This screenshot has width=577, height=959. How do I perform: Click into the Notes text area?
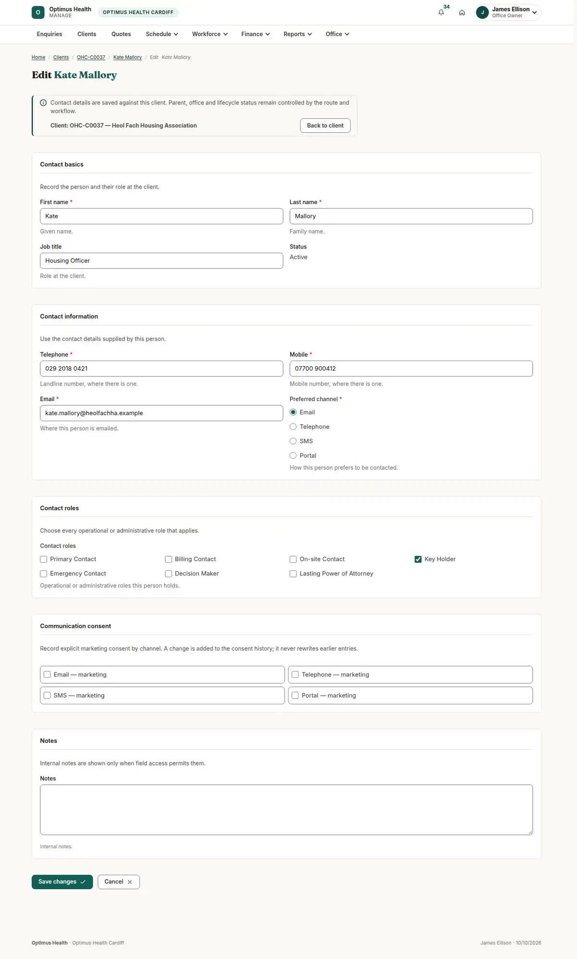click(x=286, y=810)
